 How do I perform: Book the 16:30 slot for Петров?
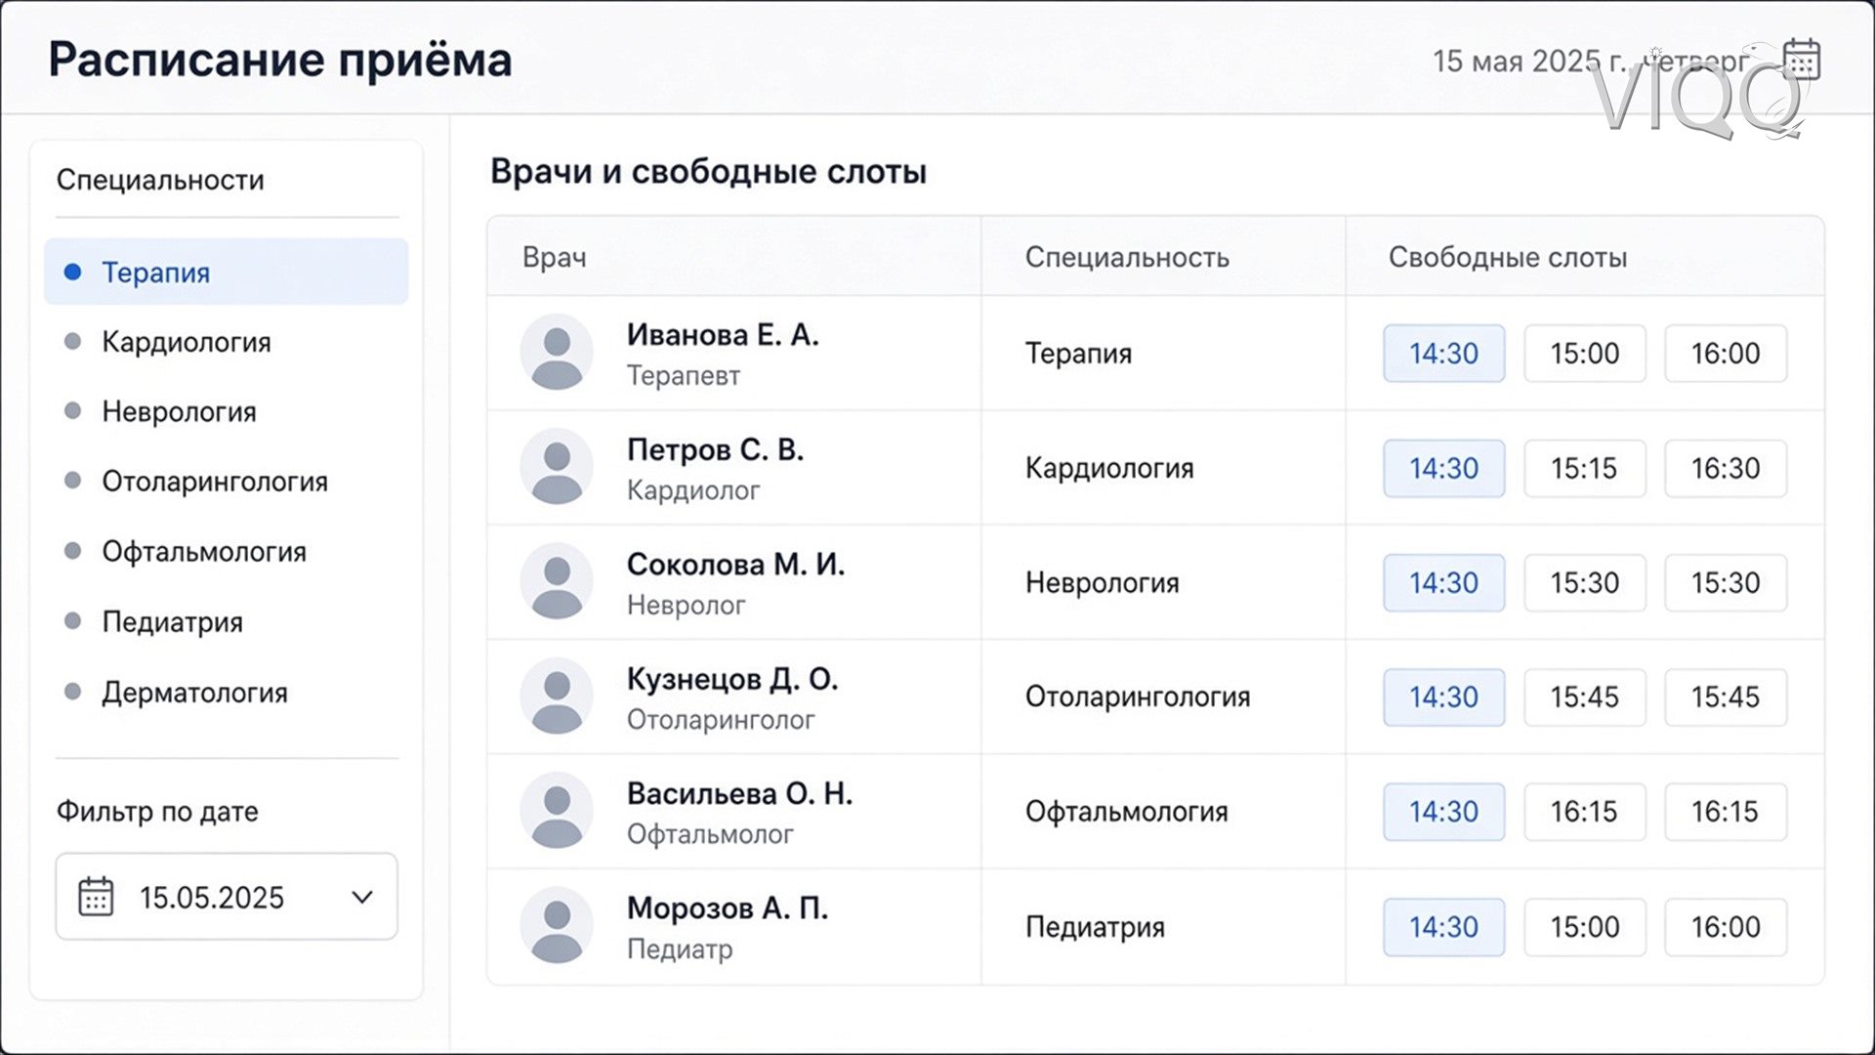(1726, 468)
